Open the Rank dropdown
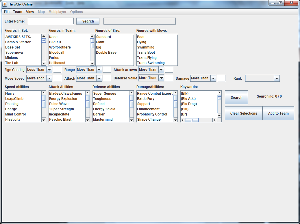 pos(262,78)
